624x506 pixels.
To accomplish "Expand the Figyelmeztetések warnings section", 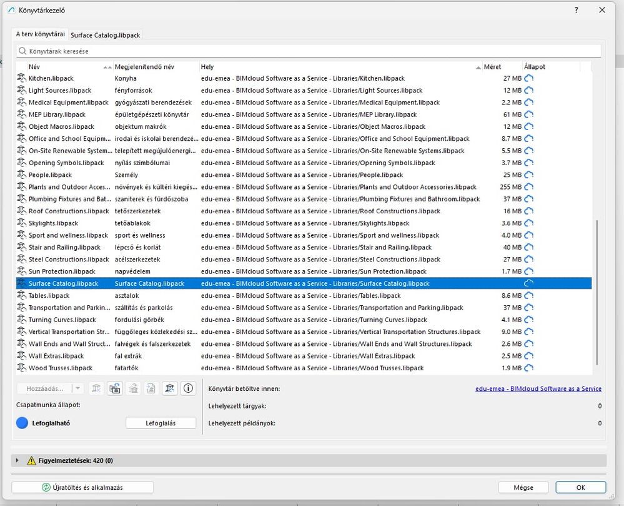I will pos(17,460).
